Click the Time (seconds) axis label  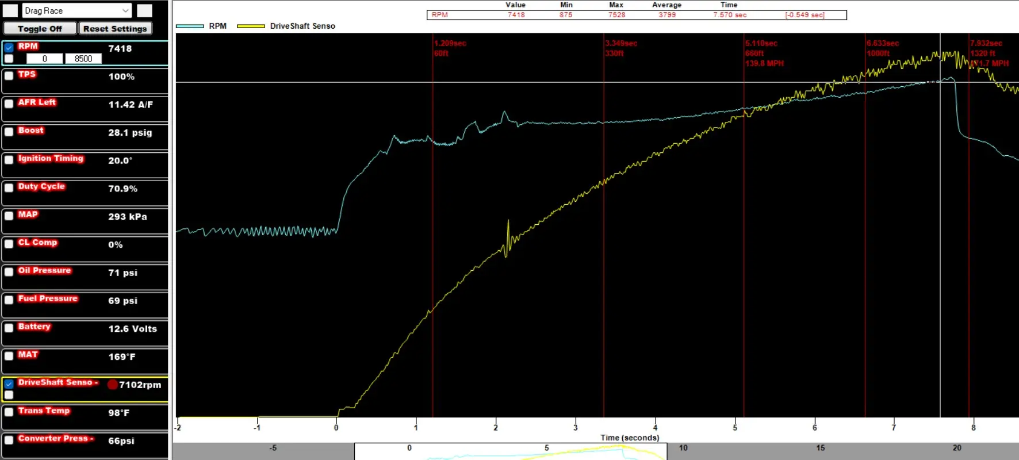pyautogui.click(x=630, y=438)
